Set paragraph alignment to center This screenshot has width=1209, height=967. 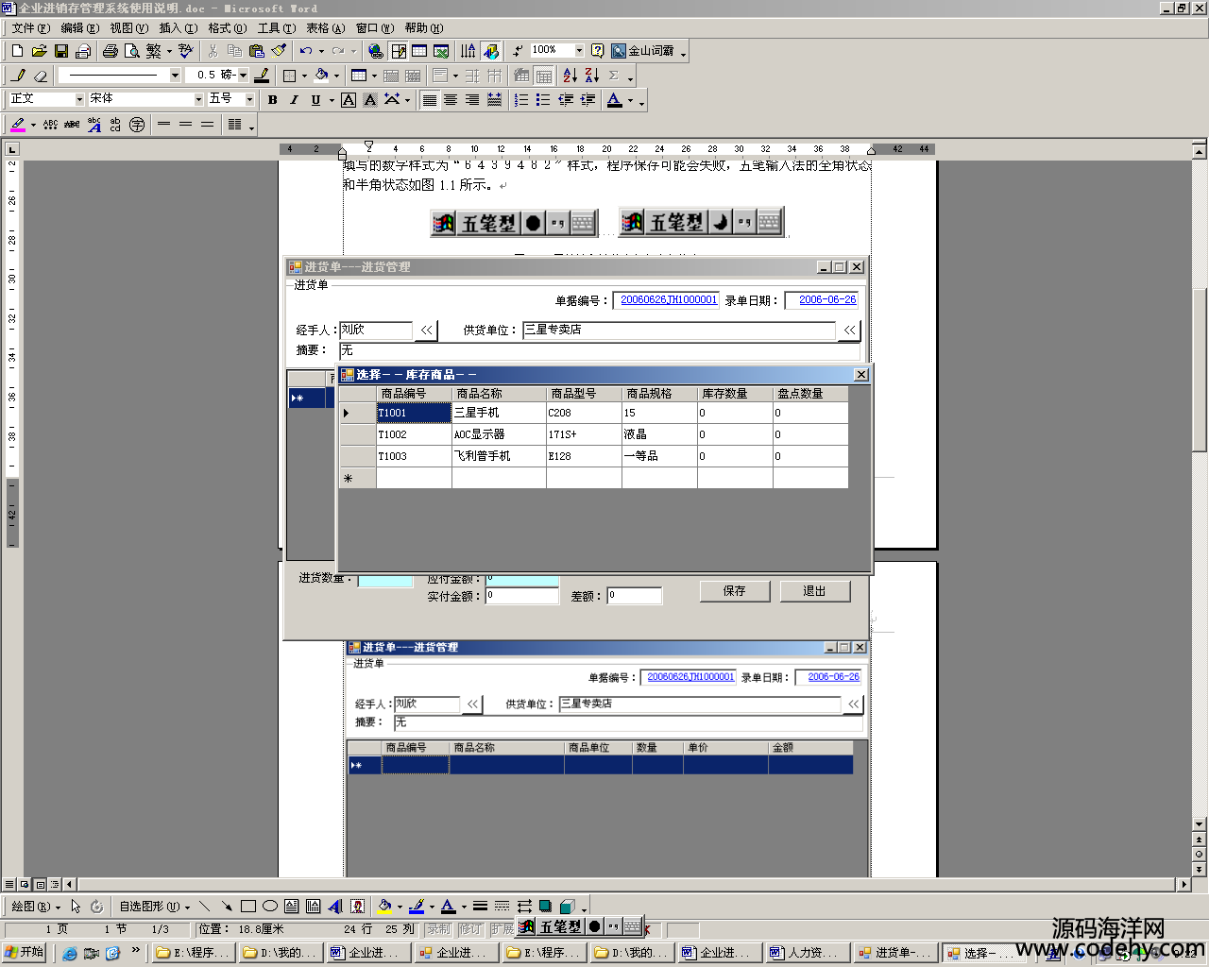[x=451, y=100]
